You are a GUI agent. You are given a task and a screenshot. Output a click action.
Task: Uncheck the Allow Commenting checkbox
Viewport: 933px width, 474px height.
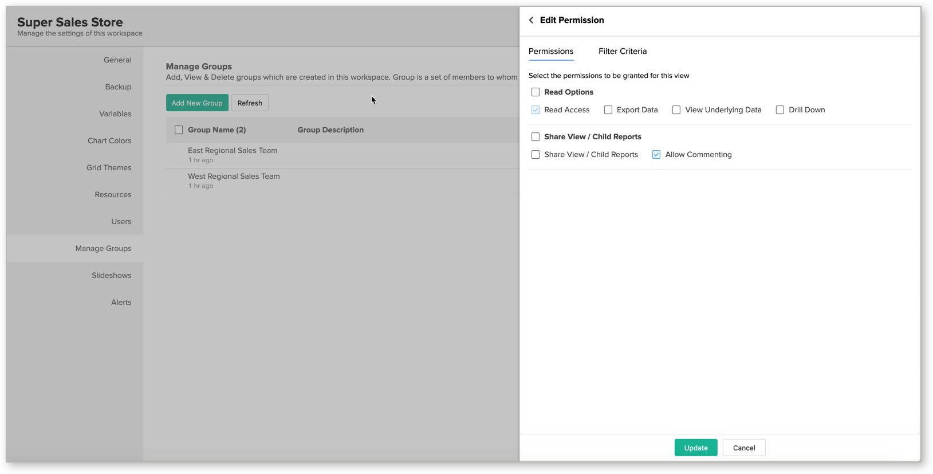tap(656, 155)
